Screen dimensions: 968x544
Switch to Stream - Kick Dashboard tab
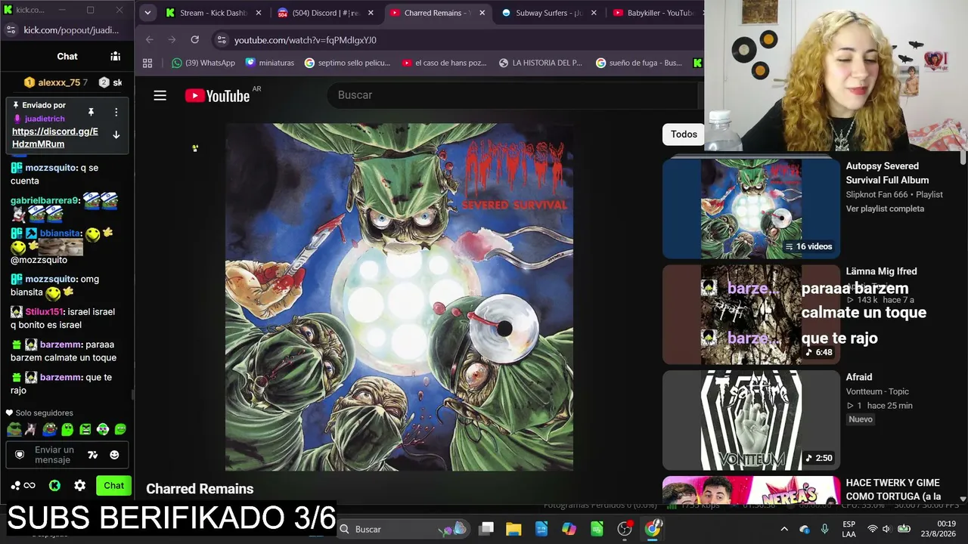pyautogui.click(x=213, y=13)
